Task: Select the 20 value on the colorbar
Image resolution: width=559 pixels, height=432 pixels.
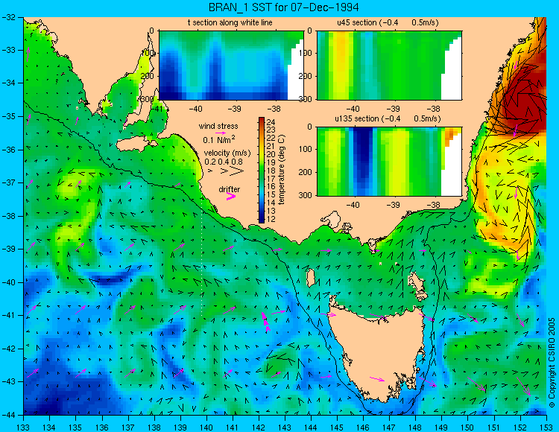Action: point(271,154)
